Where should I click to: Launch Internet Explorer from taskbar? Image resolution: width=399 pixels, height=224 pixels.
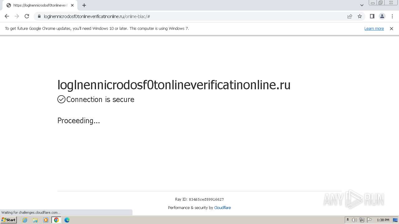25,220
